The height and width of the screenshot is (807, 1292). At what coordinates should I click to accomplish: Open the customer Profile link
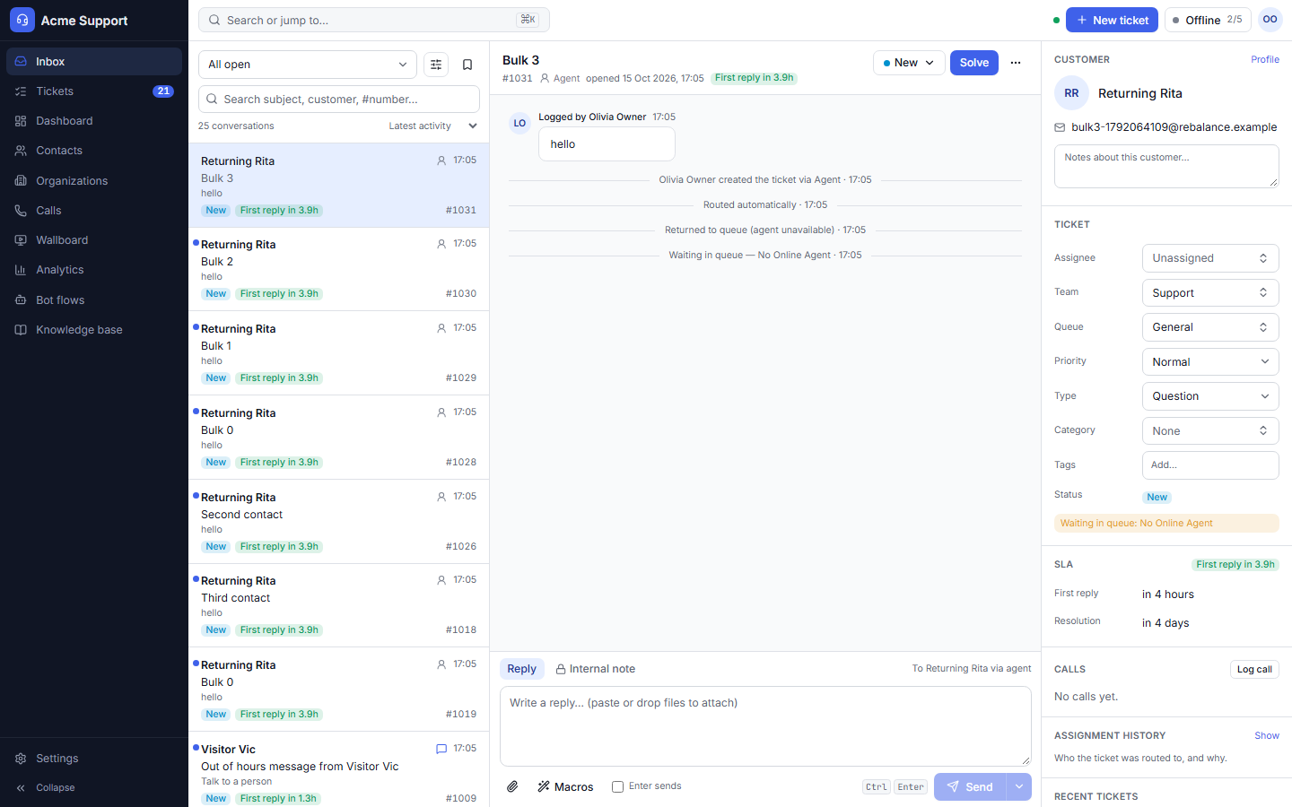click(1265, 59)
